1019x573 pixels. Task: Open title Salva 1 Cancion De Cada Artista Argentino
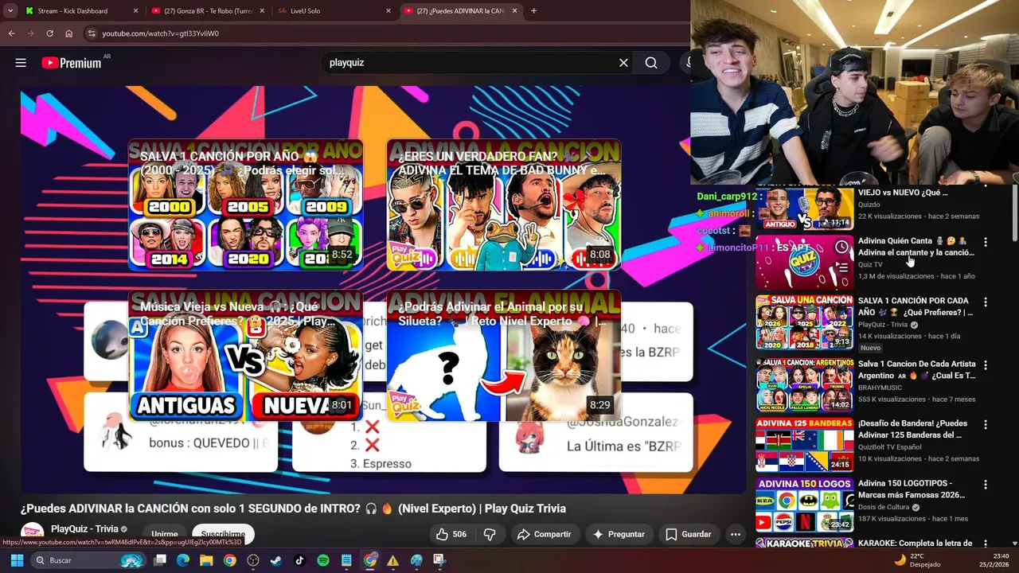pyautogui.click(x=916, y=370)
